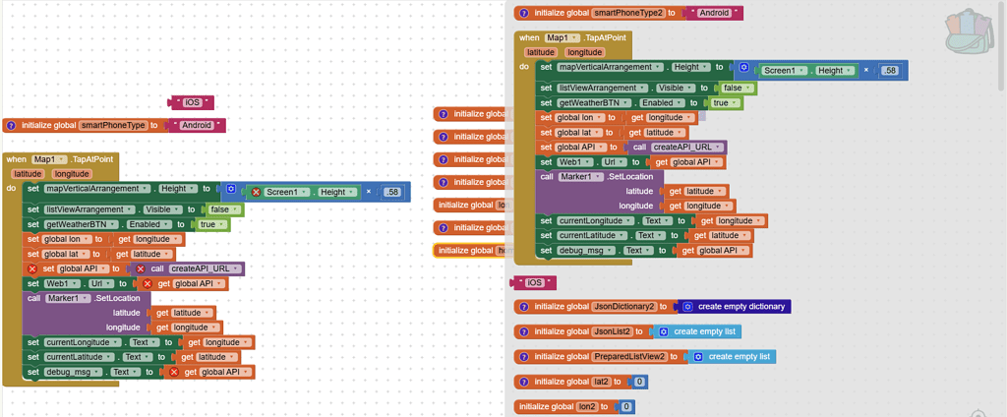Open backpack Marker1 dropdown
This screenshot has height=417, width=1007.
coord(581,177)
